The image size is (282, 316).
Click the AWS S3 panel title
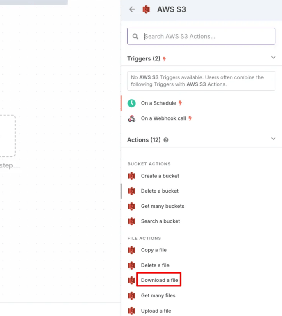172,9
